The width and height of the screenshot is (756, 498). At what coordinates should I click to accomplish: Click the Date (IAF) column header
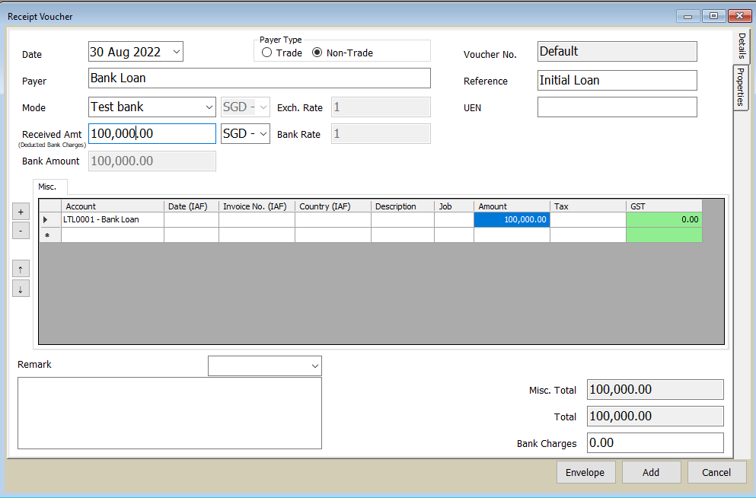point(191,206)
